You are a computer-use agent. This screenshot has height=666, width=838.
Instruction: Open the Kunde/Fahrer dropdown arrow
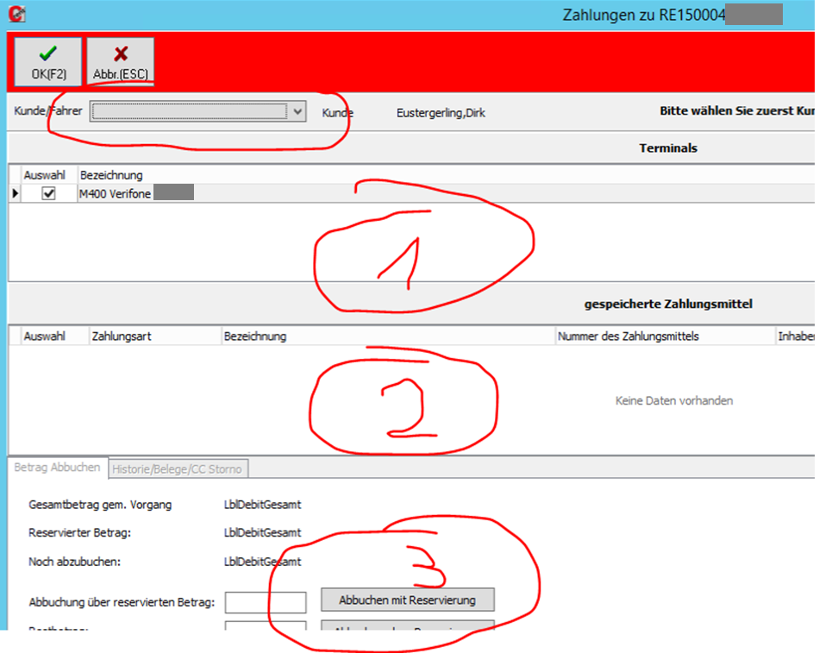point(297,111)
